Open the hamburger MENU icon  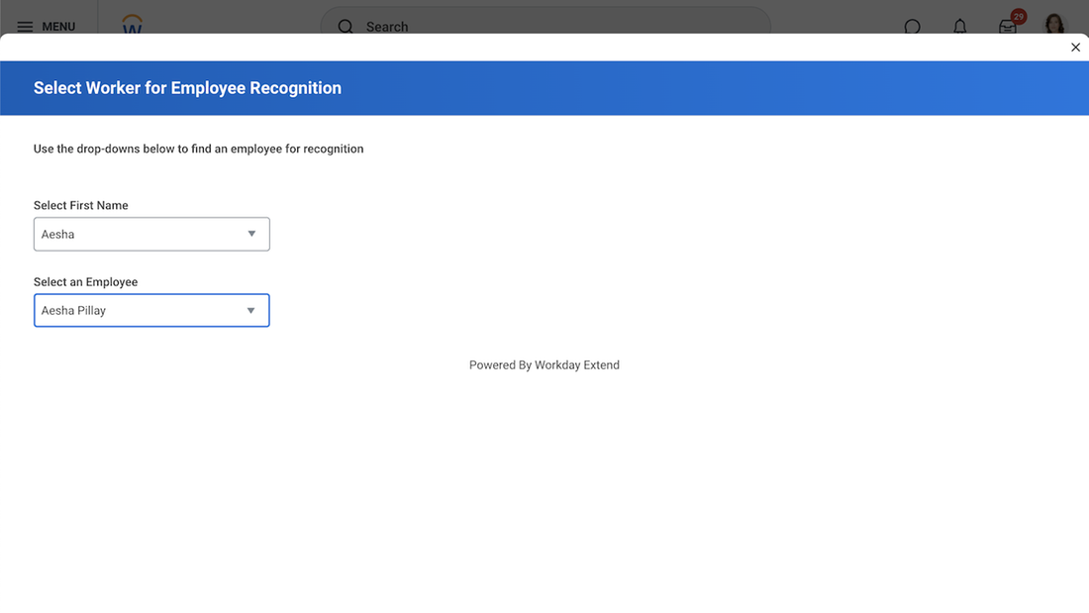(25, 26)
